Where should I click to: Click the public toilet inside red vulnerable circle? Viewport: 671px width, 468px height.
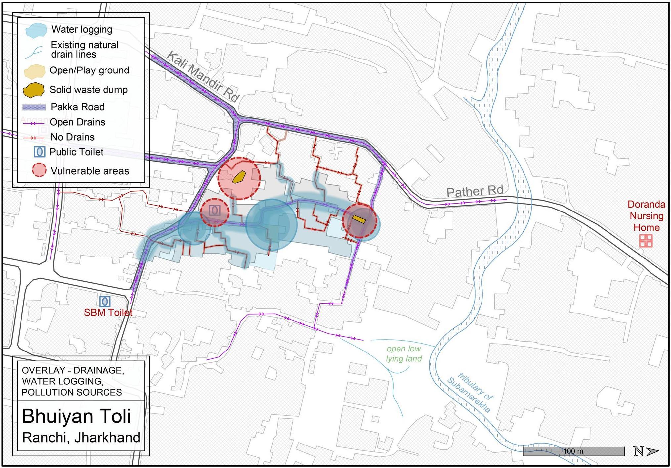tap(215, 211)
